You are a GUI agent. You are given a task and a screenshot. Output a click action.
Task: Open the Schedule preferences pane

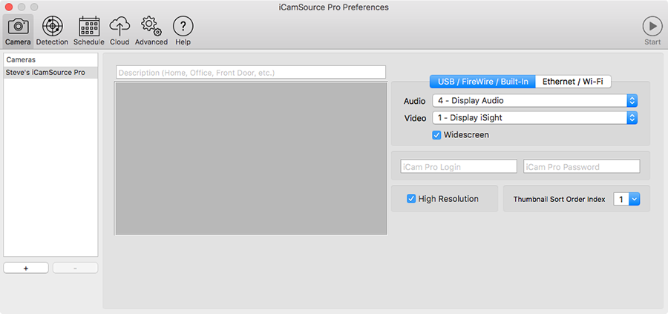[x=89, y=31]
